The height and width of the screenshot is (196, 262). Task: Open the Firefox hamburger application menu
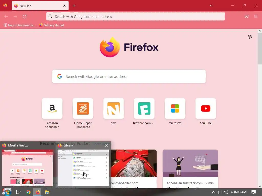pos(256,16)
